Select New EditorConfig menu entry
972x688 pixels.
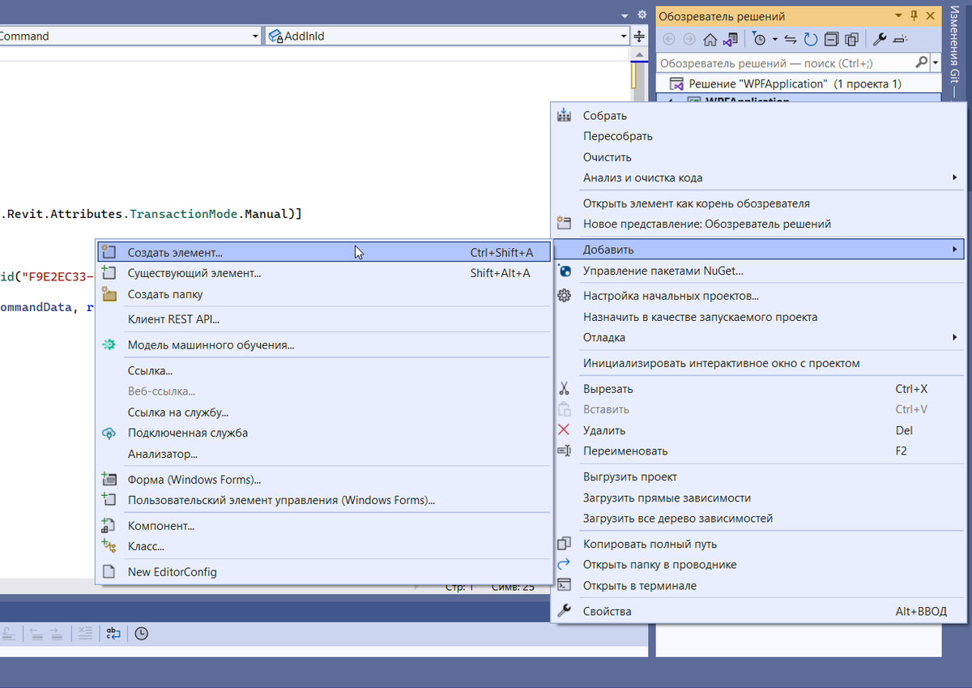tap(323, 572)
